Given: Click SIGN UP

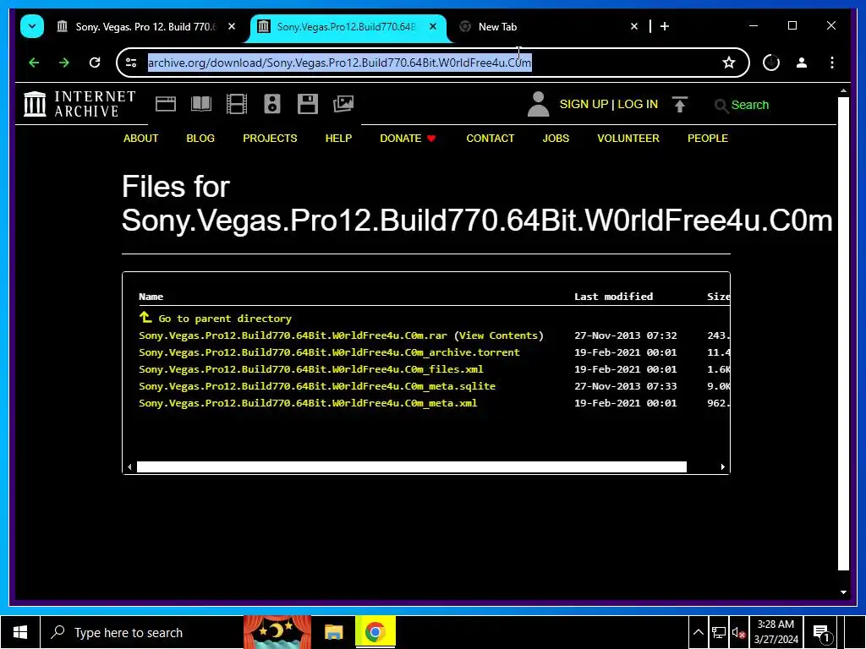Looking at the screenshot, I should [584, 104].
